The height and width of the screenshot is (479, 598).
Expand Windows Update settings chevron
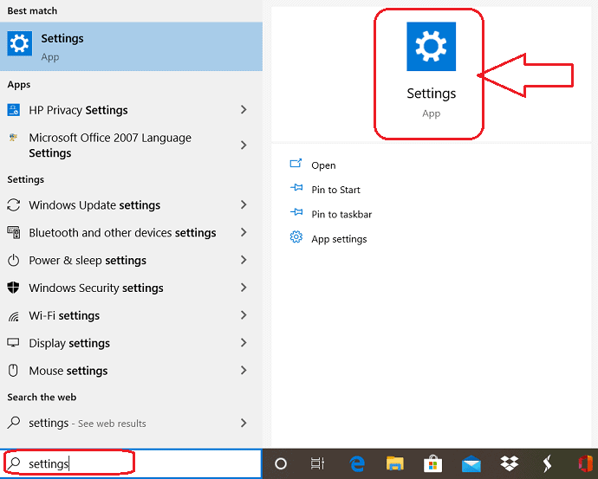[x=244, y=205]
